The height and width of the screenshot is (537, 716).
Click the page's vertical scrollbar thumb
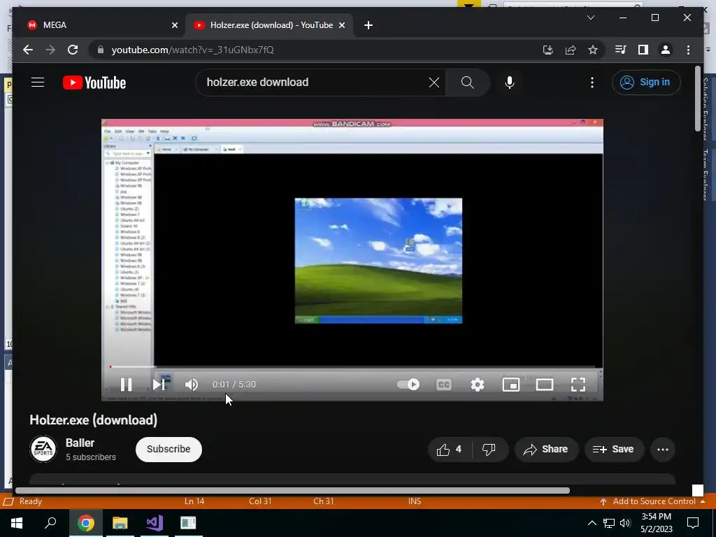tap(697, 99)
